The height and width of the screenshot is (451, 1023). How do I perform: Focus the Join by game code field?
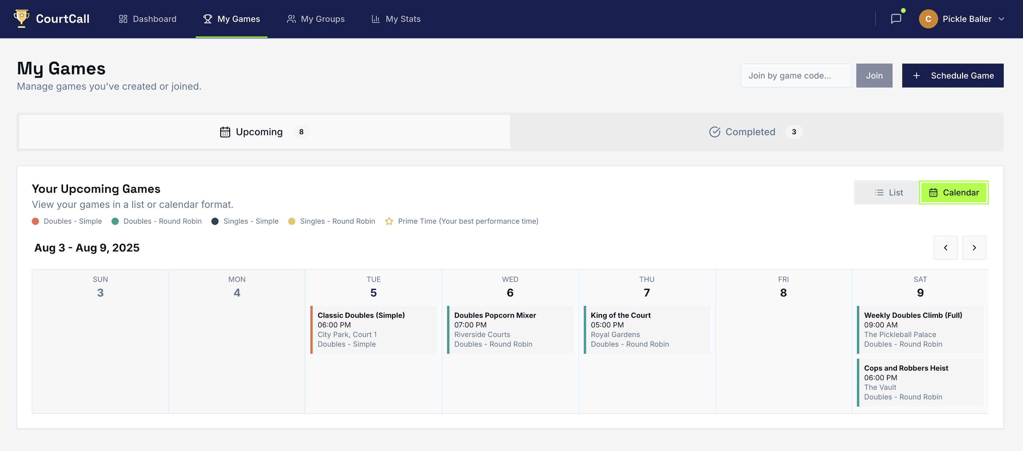[x=795, y=75]
